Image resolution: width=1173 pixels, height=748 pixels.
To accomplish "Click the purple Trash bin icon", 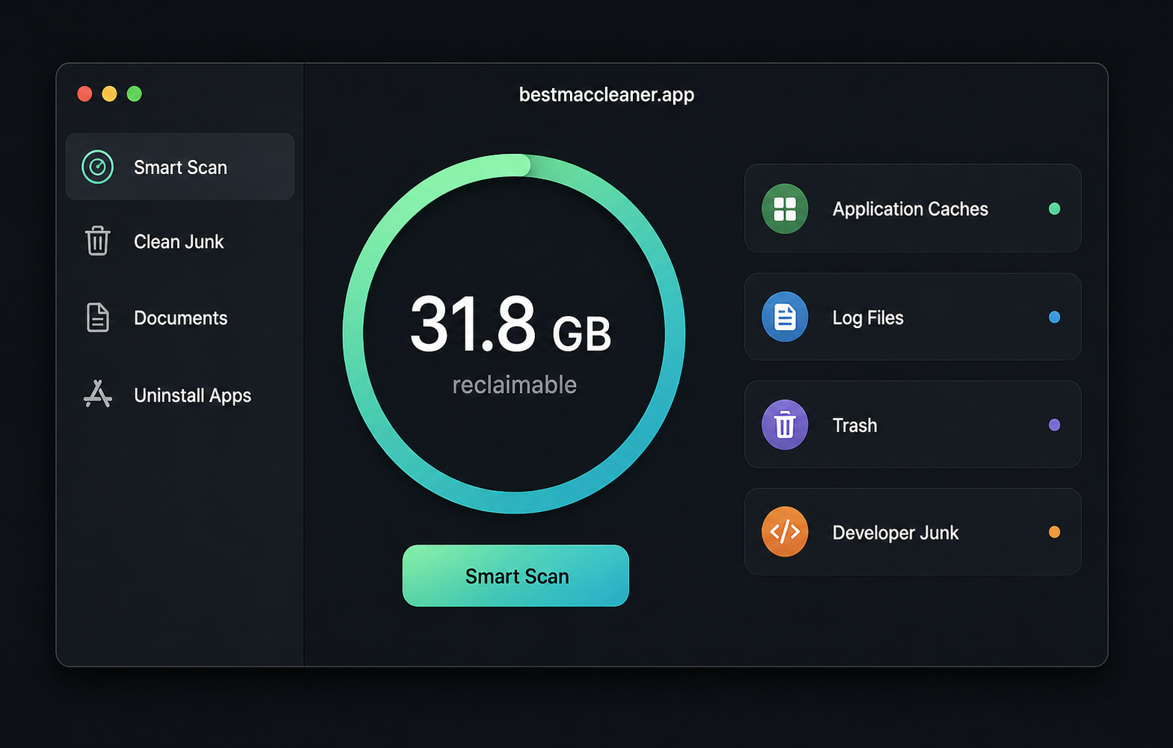I will [784, 424].
